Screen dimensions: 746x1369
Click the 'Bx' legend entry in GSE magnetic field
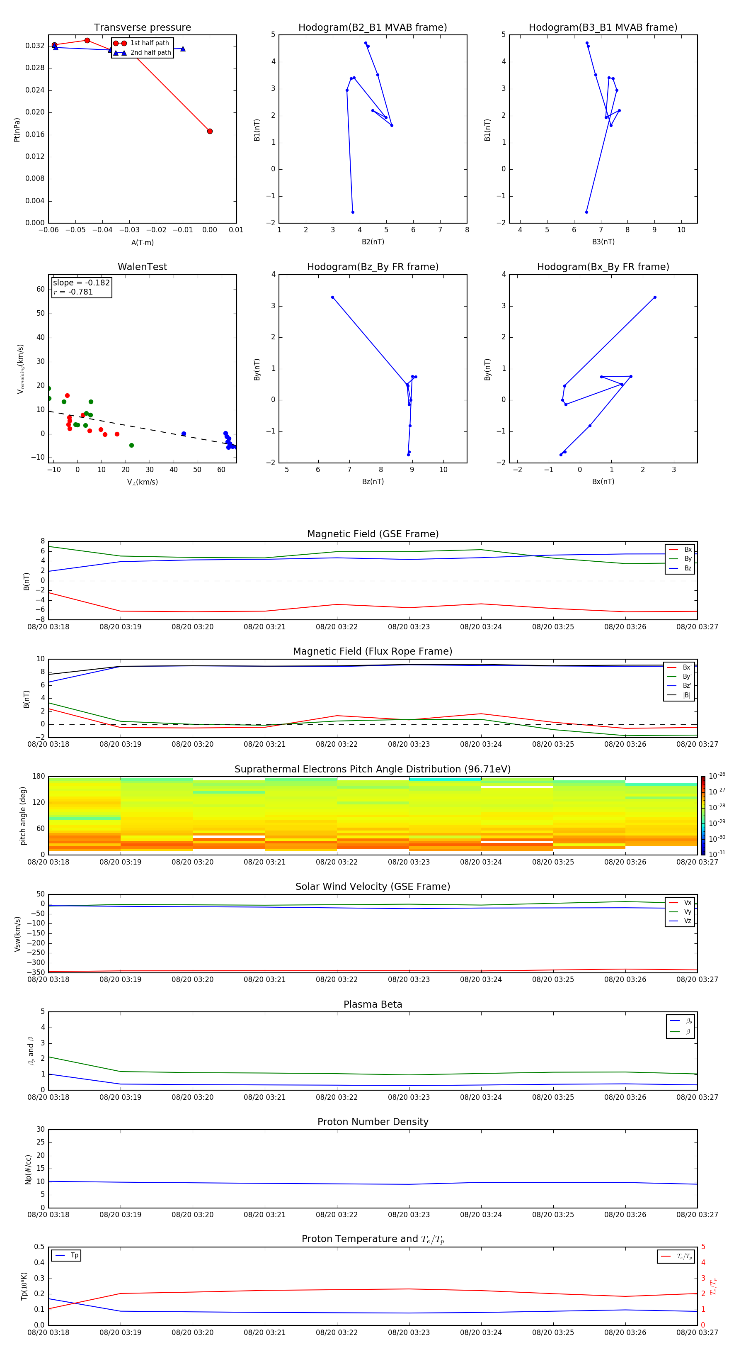680,550
